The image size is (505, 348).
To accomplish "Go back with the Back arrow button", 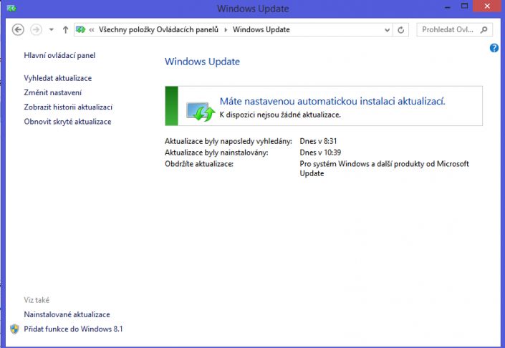I will (18, 29).
